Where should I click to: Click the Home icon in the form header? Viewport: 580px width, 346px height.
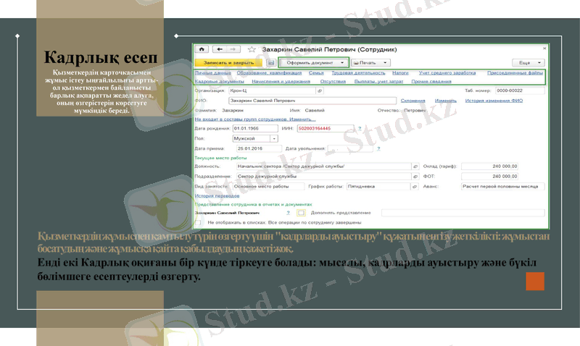click(200, 49)
